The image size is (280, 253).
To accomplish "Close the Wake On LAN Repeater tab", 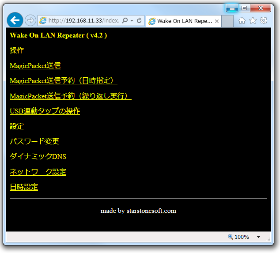I will pos(217,21).
